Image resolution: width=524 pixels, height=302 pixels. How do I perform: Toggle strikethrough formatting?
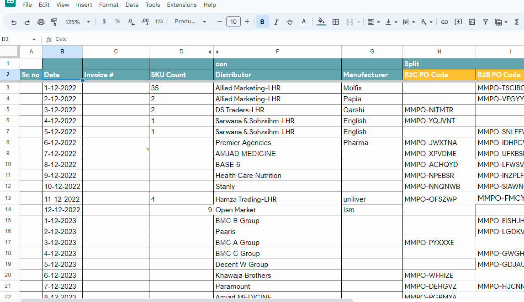(290, 22)
